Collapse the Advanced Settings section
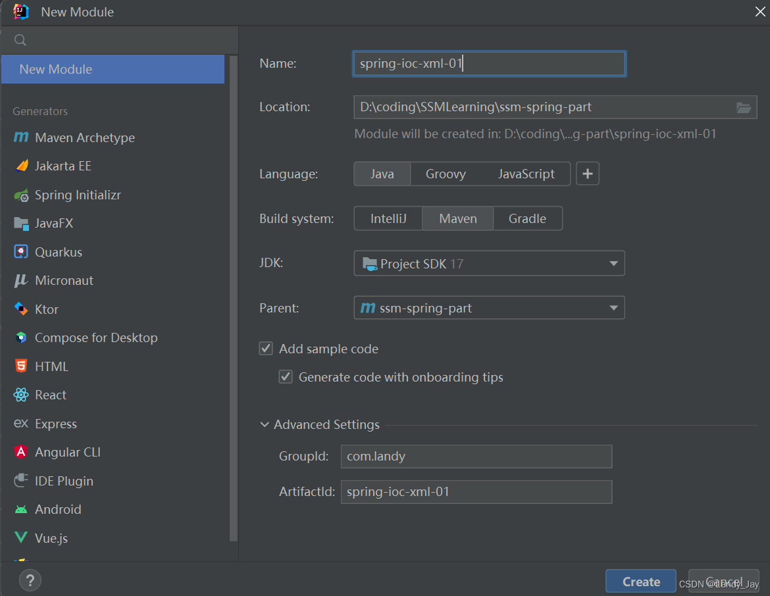This screenshot has height=596, width=770. coord(265,424)
